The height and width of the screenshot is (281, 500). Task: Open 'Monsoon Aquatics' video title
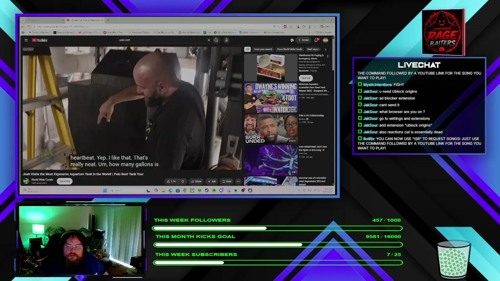[314, 87]
